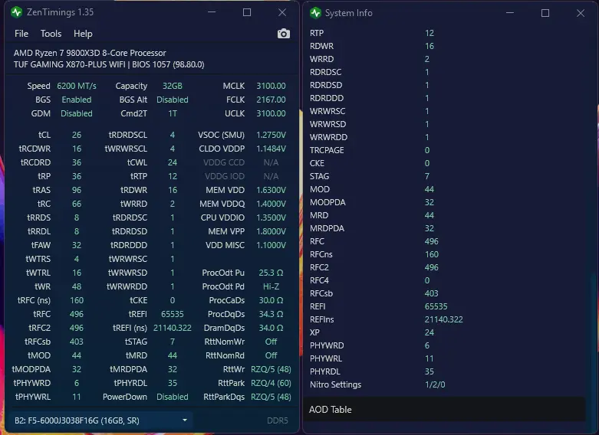Image resolution: width=599 pixels, height=435 pixels.
Task: Click the VSOC (SMU) voltage value
Action: click(x=271, y=135)
